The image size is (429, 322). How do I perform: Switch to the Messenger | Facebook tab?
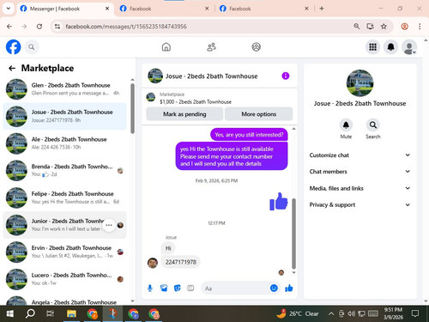(x=65, y=9)
